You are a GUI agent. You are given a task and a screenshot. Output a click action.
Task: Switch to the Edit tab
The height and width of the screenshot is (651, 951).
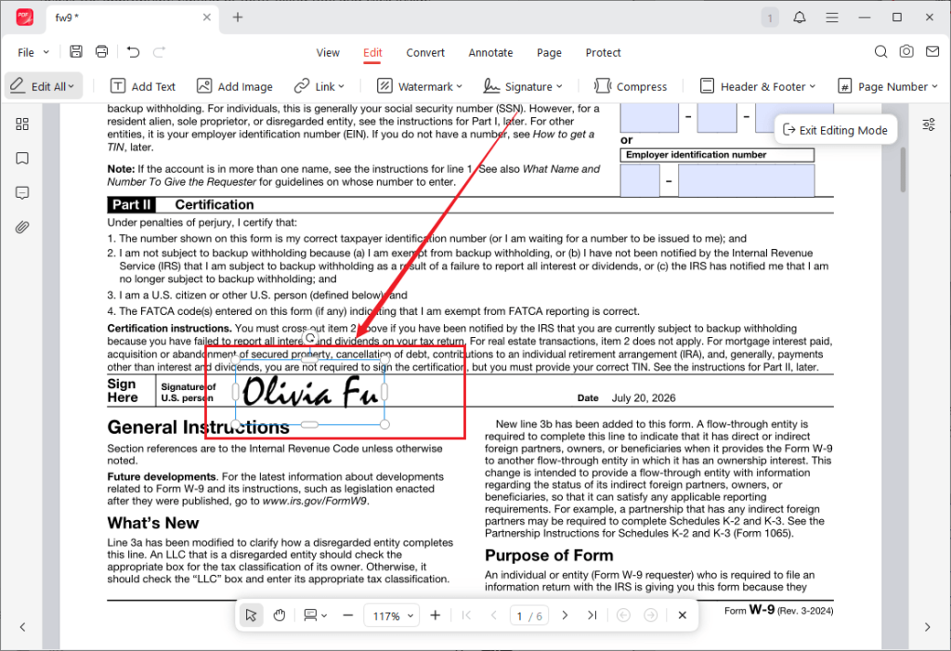pyautogui.click(x=372, y=53)
